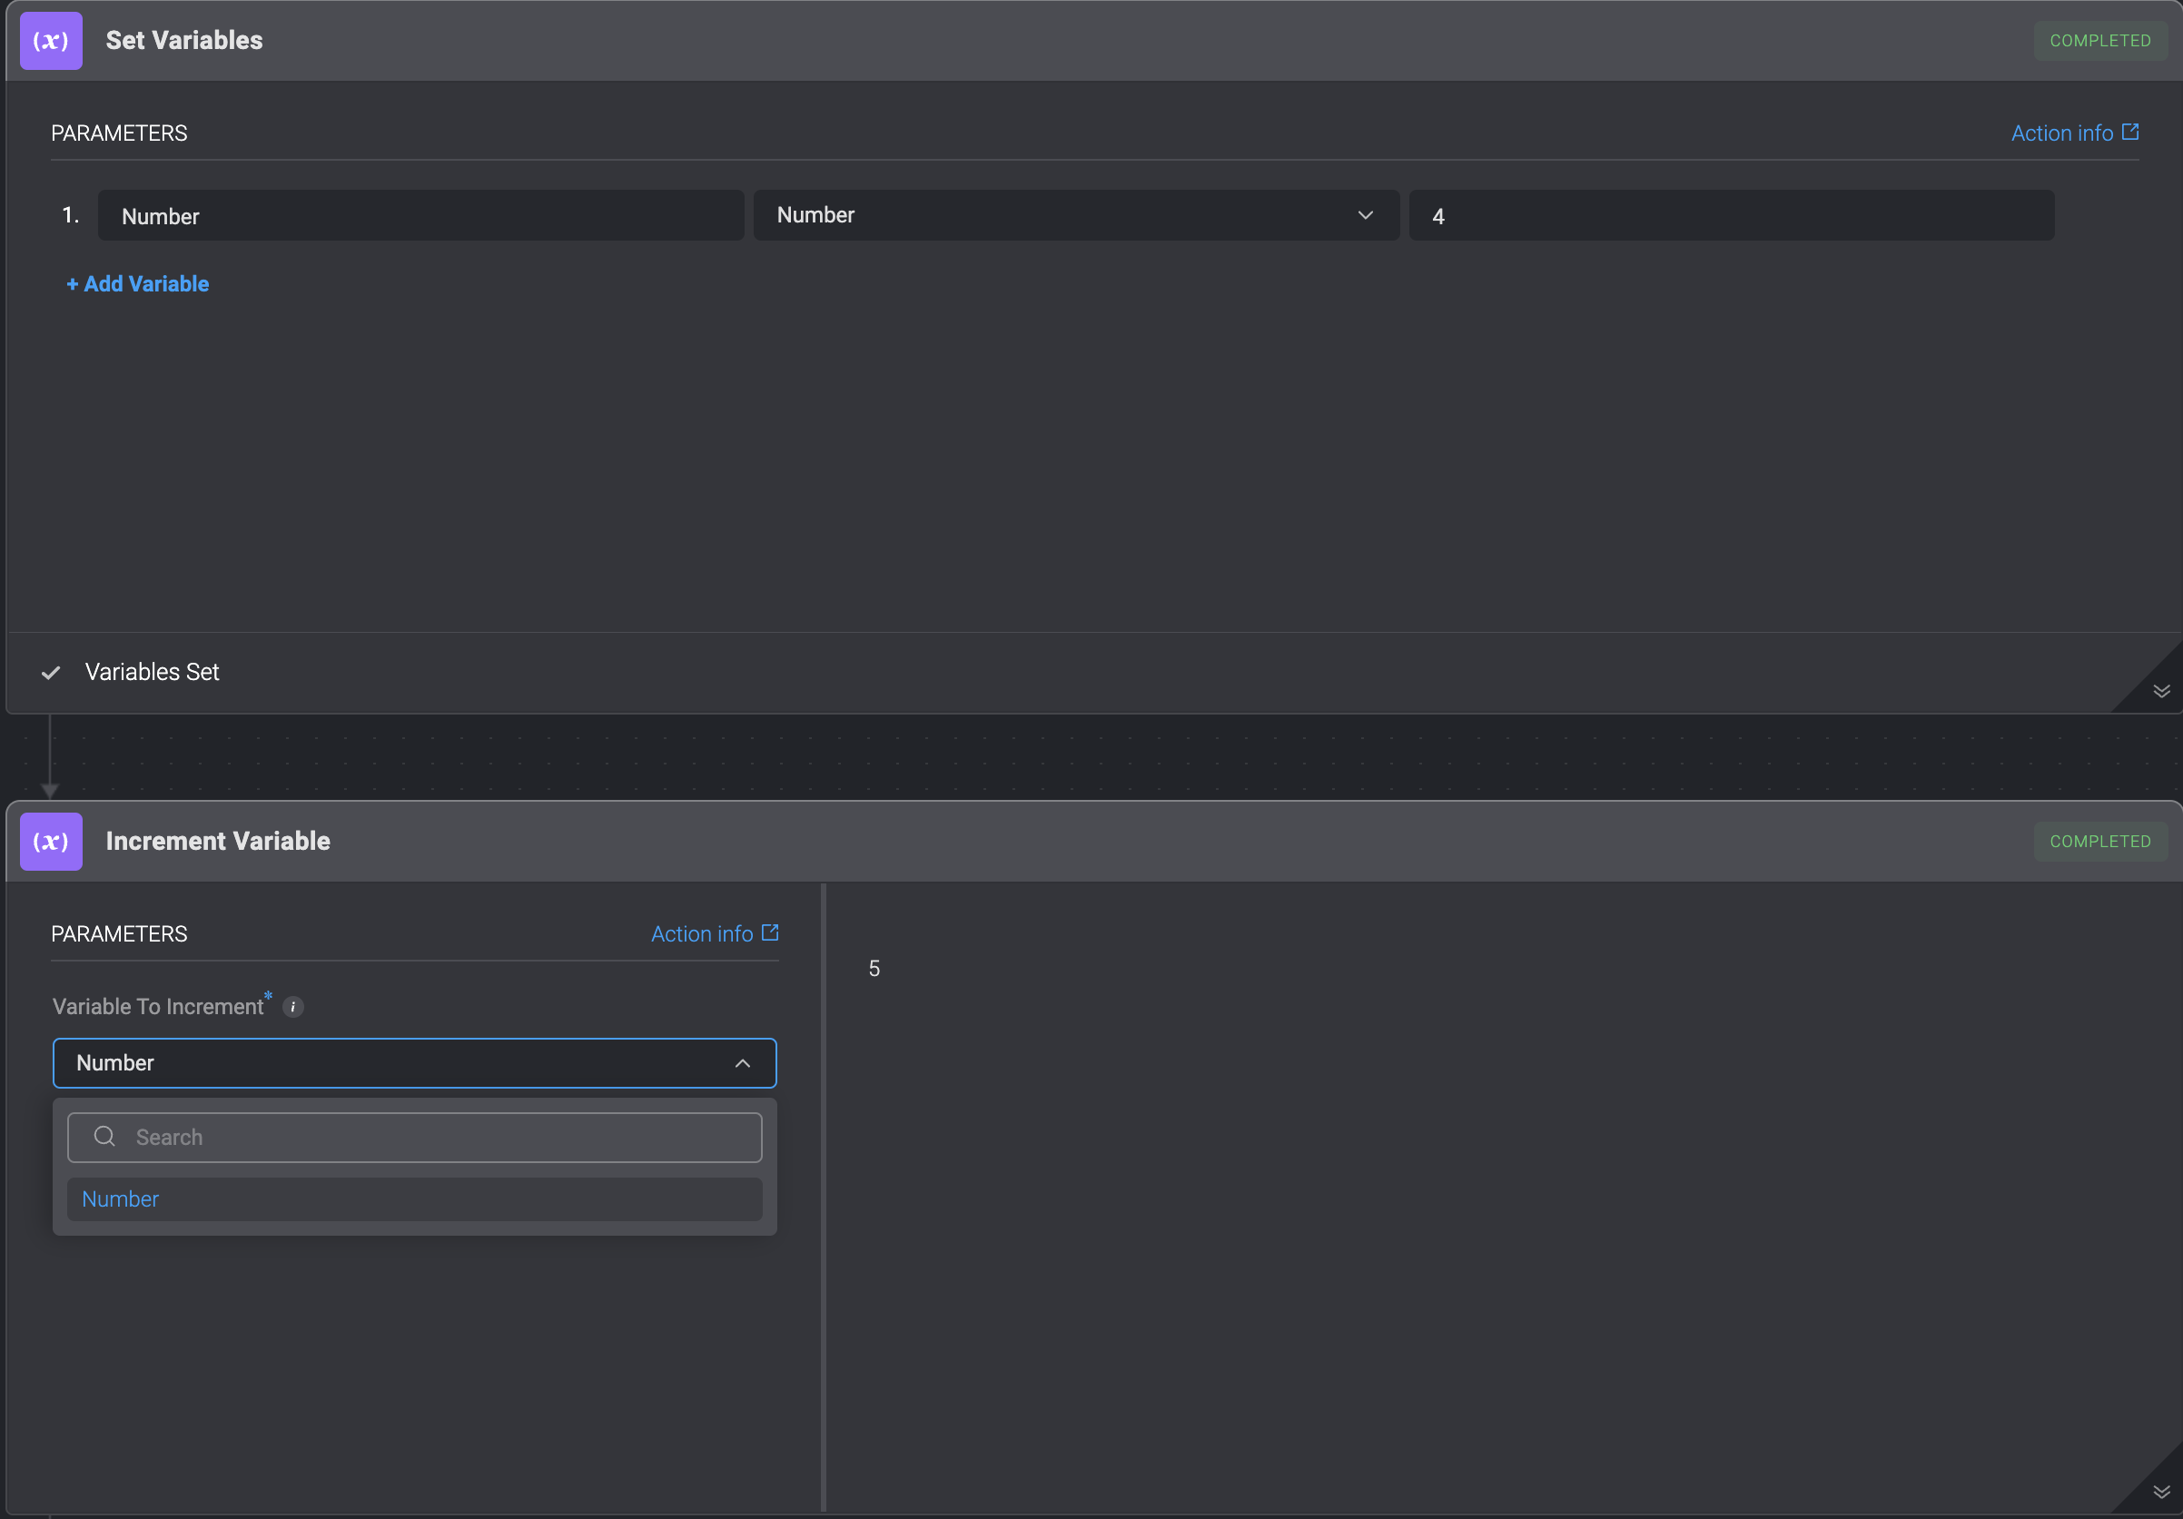Open Action info link in Increment Variable panel
The width and height of the screenshot is (2183, 1519).
pos(714,933)
